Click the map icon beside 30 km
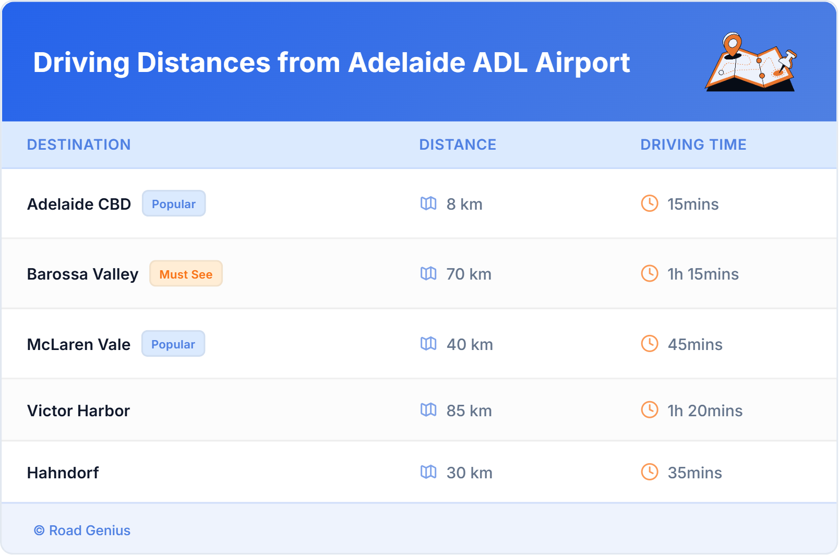The width and height of the screenshot is (839, 555). pos(428,472)
